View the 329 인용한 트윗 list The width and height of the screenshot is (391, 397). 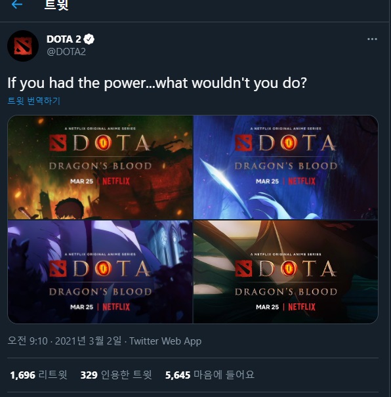pyautogui.click(x=116, y=375)
